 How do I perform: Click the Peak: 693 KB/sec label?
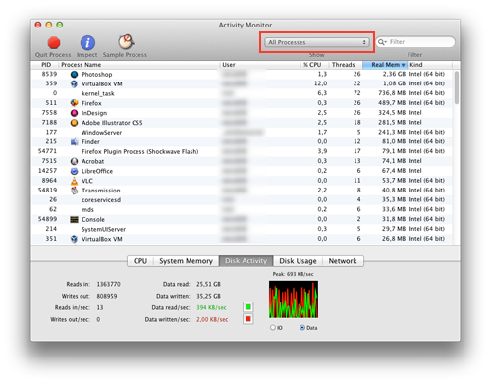click(x=293, y=274)
